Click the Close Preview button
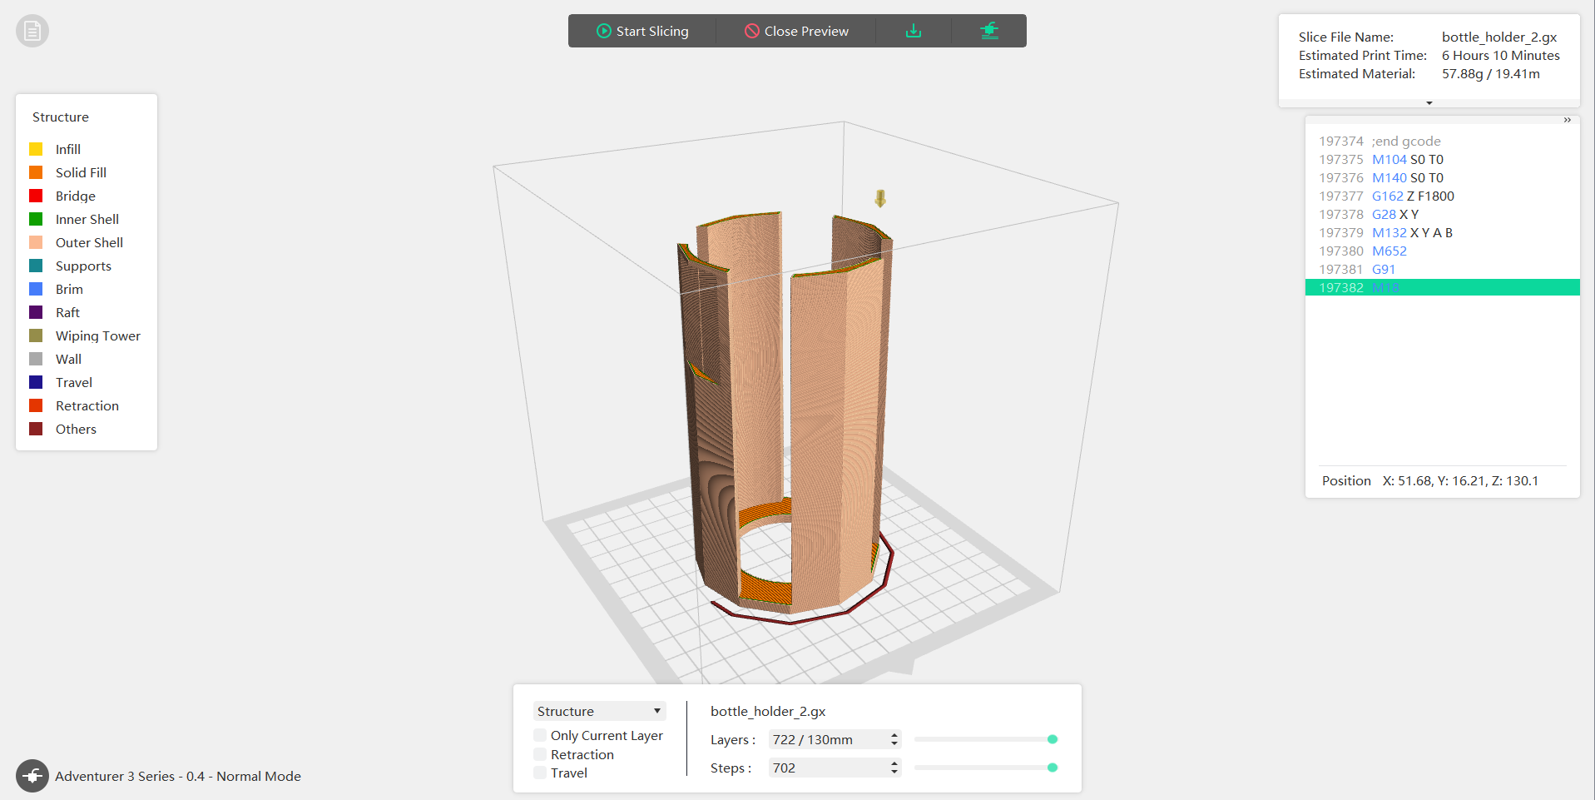Image resolution: width=1595 pixels, height=800 pixels. (x=796, y=31)
